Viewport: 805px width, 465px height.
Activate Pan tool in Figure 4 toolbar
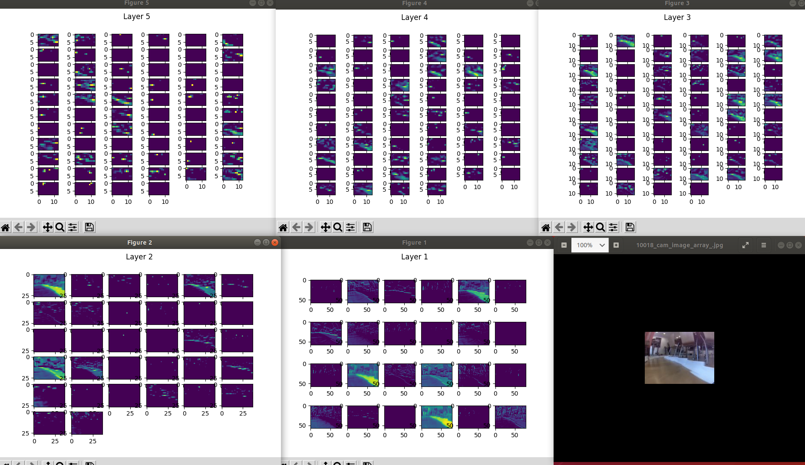tap(325, 227)
